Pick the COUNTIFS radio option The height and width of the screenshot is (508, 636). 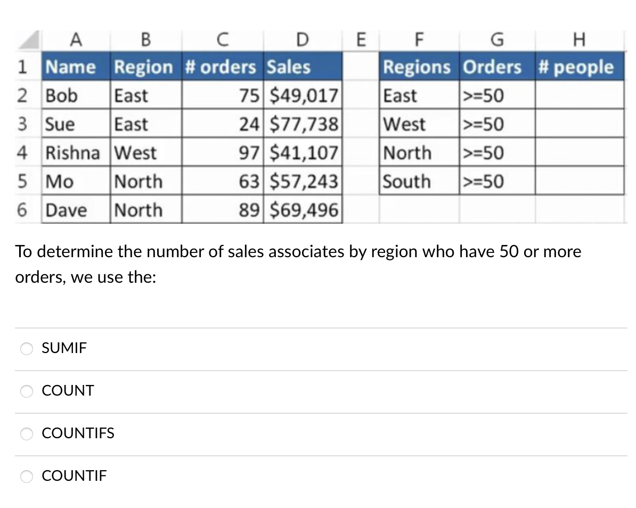pos(27,434)
